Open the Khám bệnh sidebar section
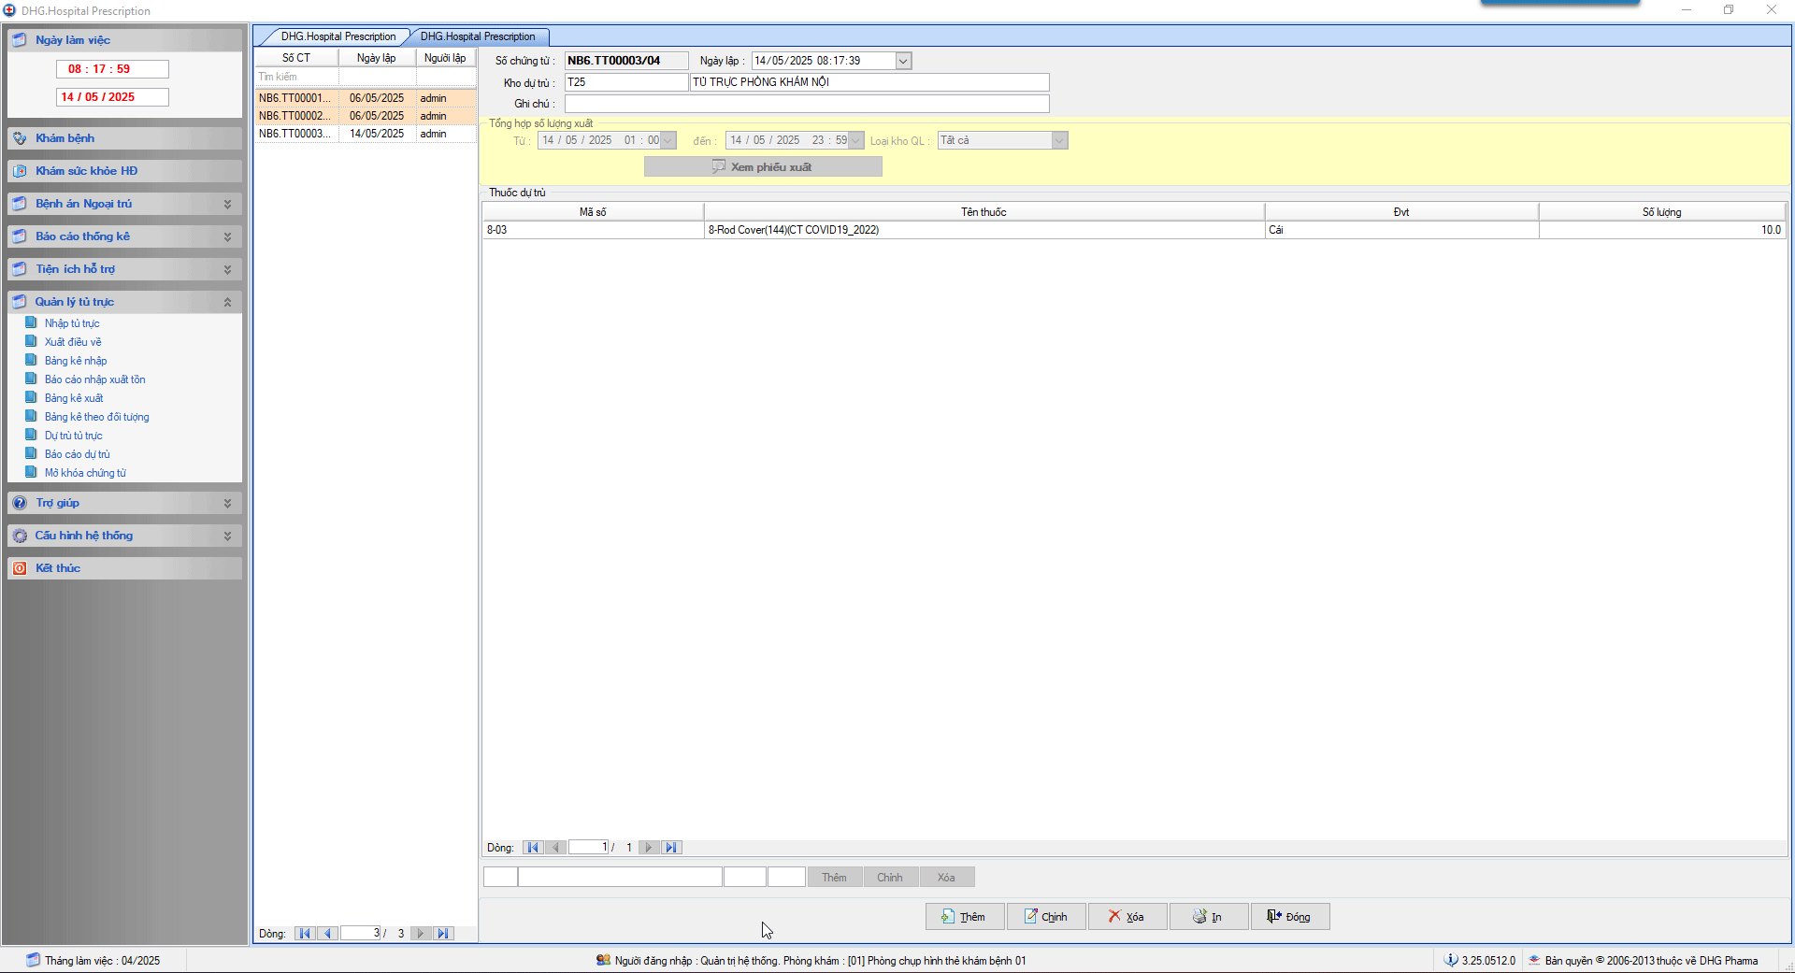The width and height of the screenshot is (1795, 973). (124, 138)
